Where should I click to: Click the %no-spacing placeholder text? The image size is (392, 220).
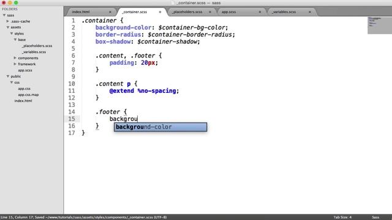point(157,91)
